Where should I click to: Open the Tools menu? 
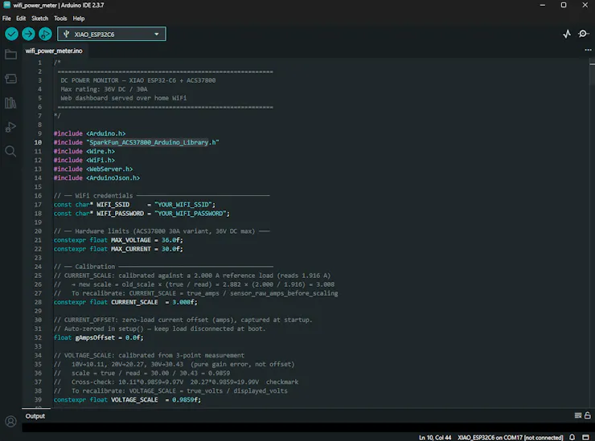(x=60, y=18)
